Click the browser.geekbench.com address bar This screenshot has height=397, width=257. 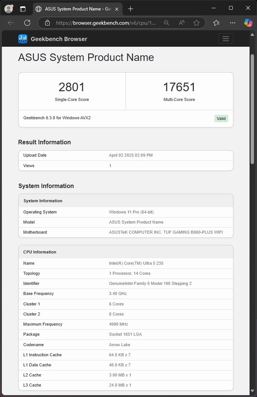tap(106, 23)
